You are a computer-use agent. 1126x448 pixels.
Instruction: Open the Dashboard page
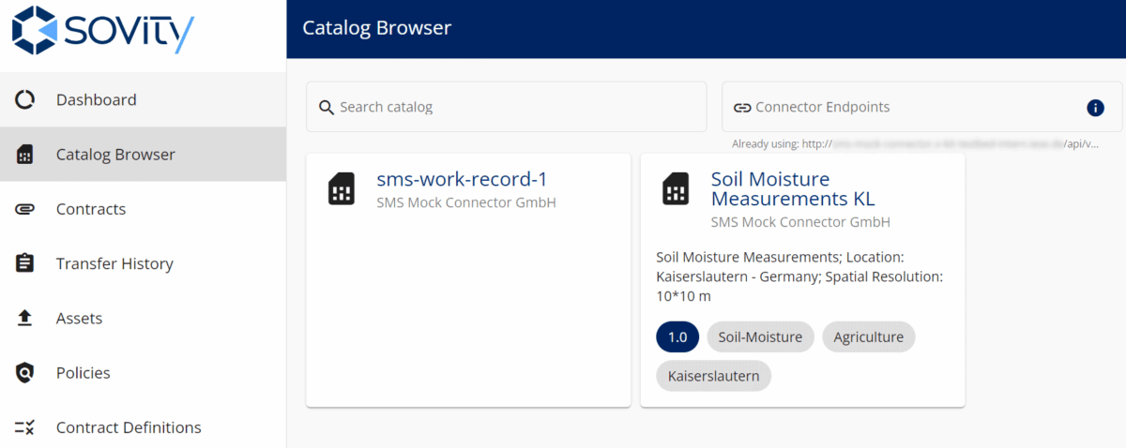click(143, 100)
